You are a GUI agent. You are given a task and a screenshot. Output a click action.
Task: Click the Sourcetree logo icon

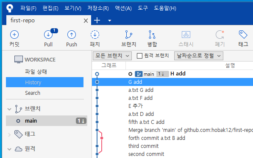pyautogui.click(x=10, y=8)
